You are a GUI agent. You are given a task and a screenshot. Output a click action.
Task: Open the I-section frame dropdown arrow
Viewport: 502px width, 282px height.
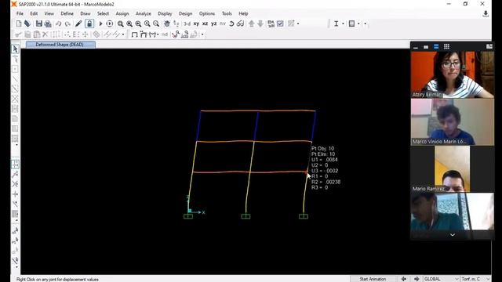343,23
